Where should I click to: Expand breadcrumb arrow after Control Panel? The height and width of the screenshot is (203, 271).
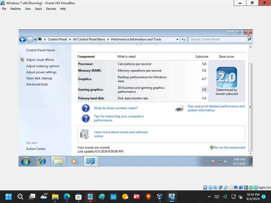[x=70, y=40]
